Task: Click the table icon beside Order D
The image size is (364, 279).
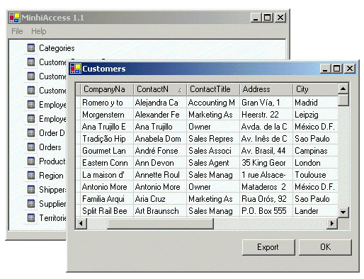Action: tap(31, 133)
